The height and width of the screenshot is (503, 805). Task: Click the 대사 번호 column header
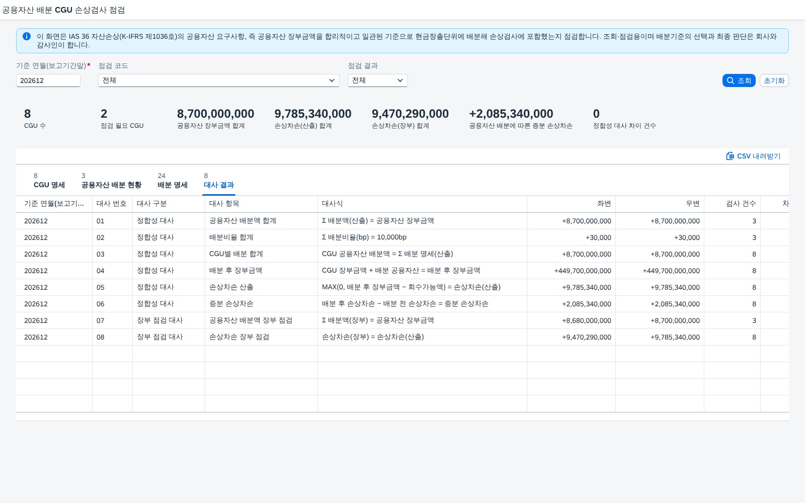pyautogui.click(x=112, y=204)
